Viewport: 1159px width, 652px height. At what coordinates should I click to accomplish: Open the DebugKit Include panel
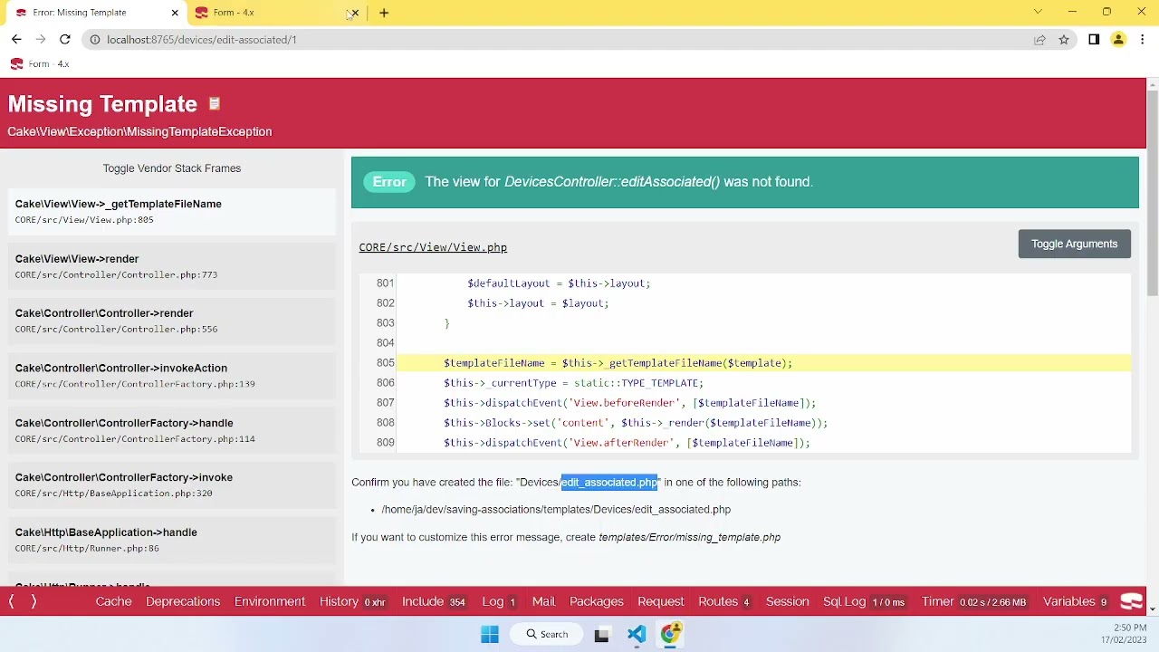pyautogui.click(x=434, y=601)
